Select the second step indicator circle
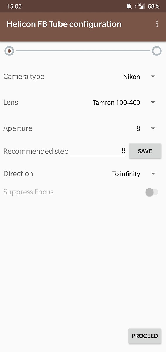Viewport: 166px width, 352px height. [x=157, y=51]
